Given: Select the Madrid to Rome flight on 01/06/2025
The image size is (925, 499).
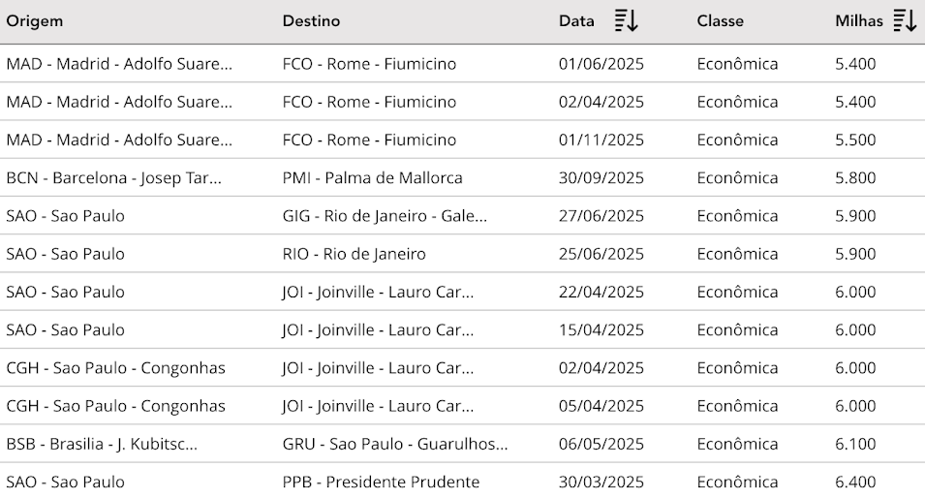Looking at the screenshot, I should pyautogui.click(x=463, y=64).
